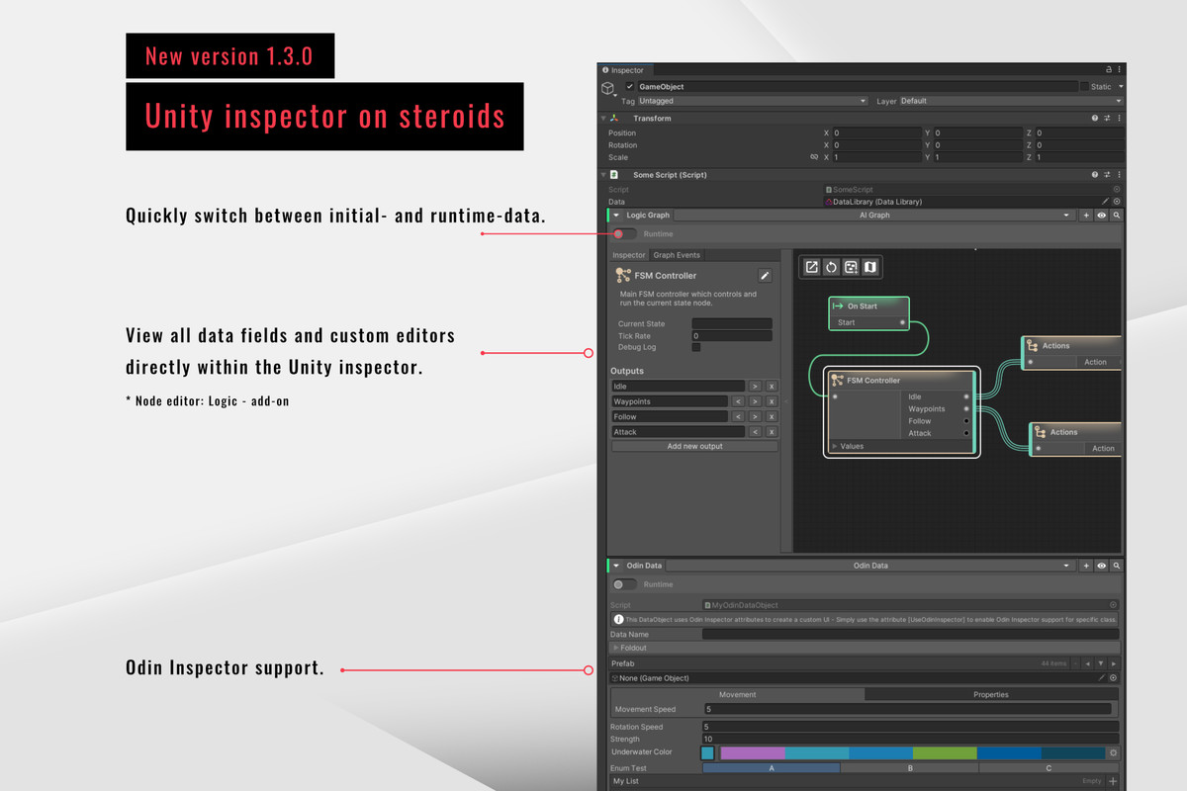Click the Transform component presets icon

click(x=1107, y=118)
